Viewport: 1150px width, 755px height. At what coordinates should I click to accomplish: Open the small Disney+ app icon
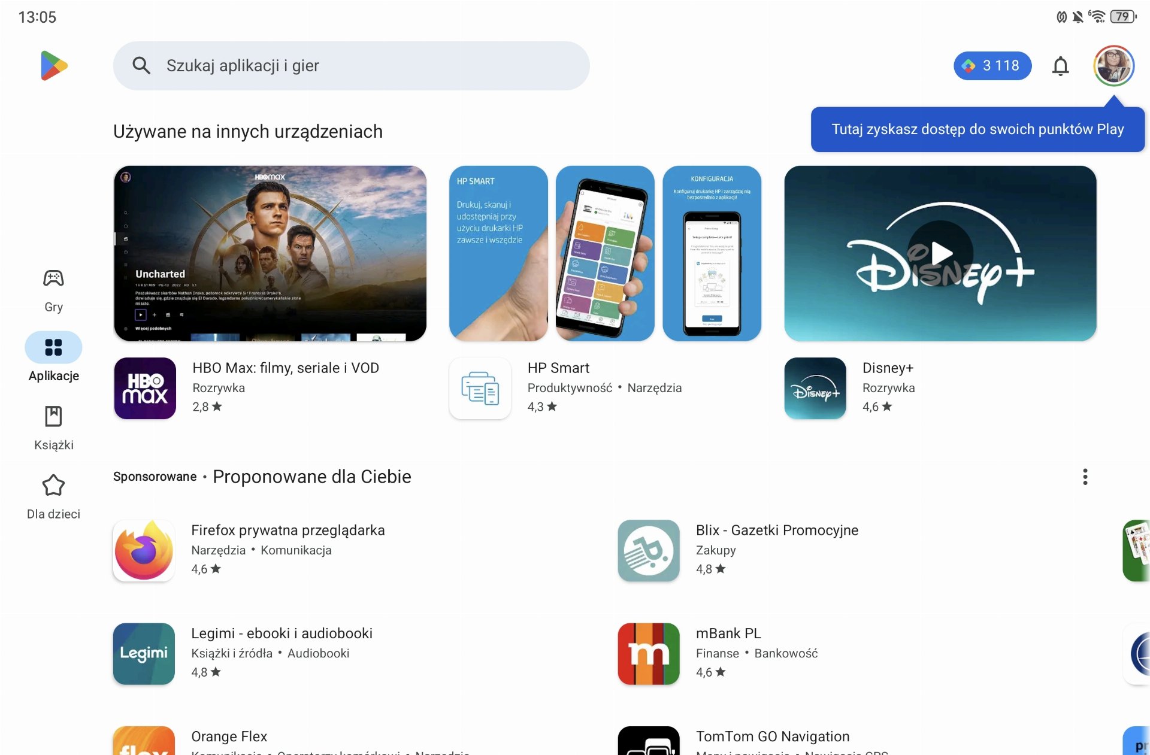[815, 388]
